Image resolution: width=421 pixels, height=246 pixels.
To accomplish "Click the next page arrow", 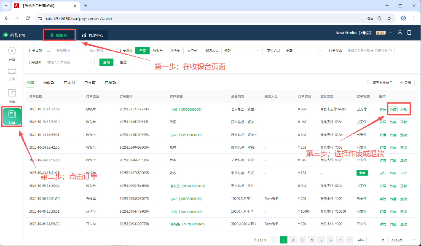I will [x=349, y=240].
